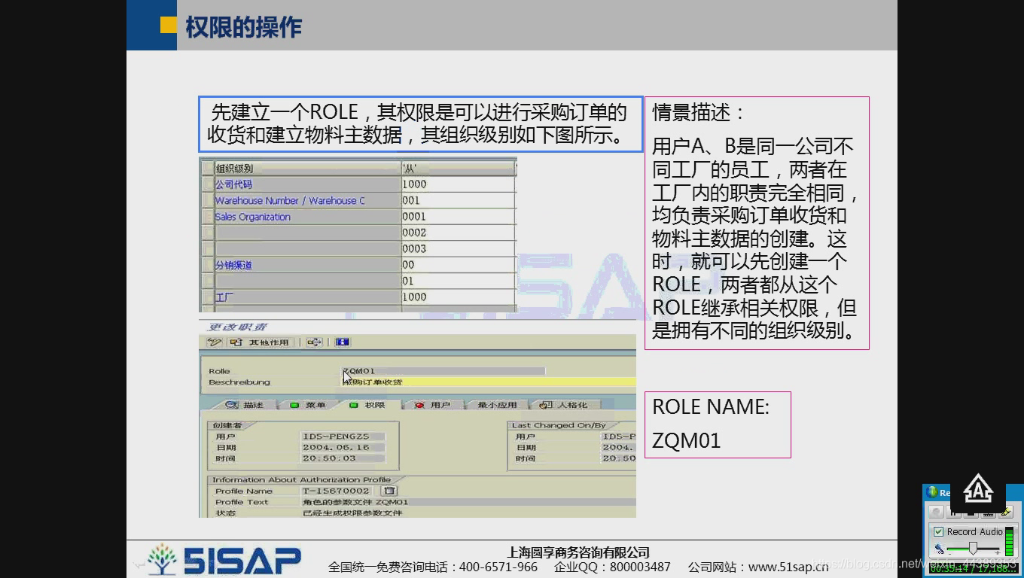This screenshot has height=578, width=1024.
Task: Click the Information About Authorization Profile header
Action: [x=301, y=479]
